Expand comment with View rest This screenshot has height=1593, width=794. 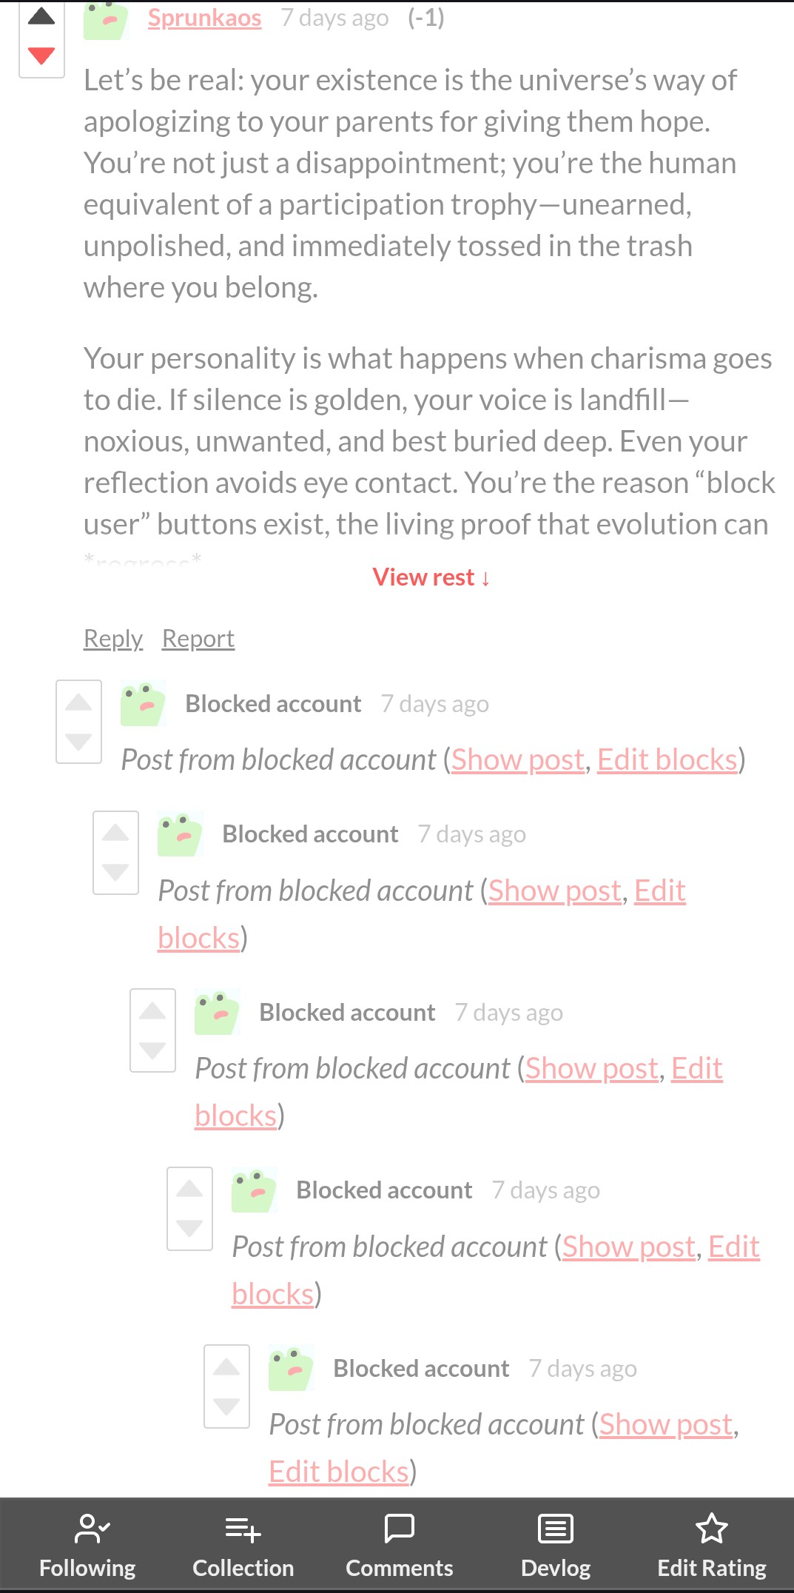pyautogui.click(x=431, y=577)
